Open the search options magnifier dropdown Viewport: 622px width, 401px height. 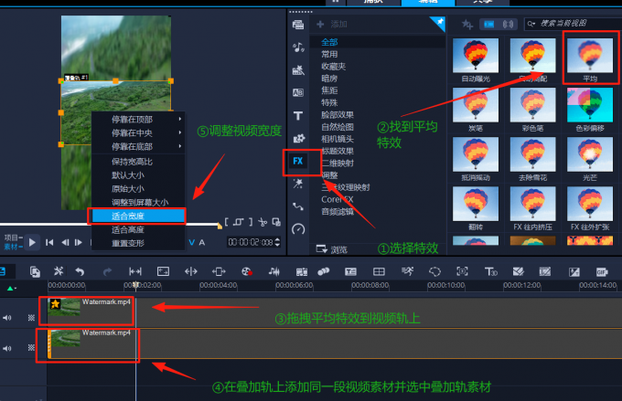[531, 24]
